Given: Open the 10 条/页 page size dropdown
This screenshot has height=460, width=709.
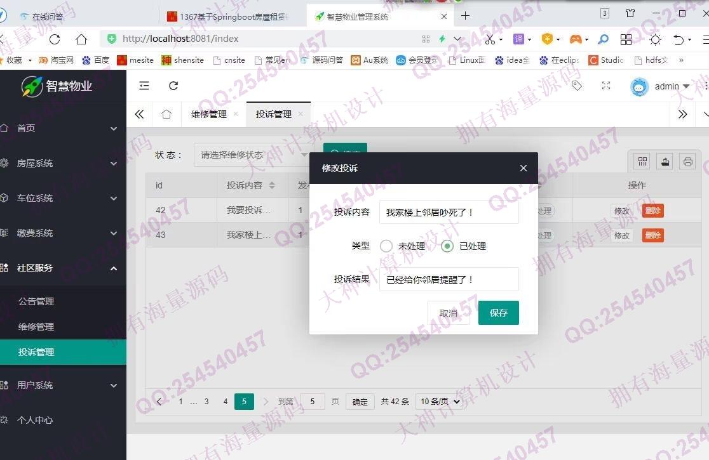Looking at the screenshot, I should [x=440, y=402].
